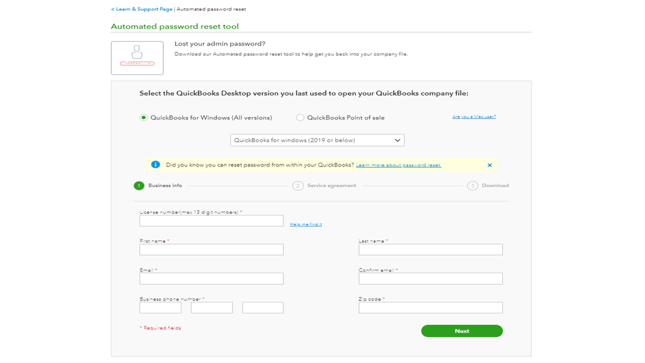Select QuickBooks for Windows radio button
This screenshot has width=645, height=363.
143,118
